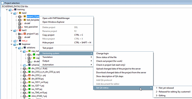192x99 pixels.
Task: Collapse the training folder node
Action: pos(7,10)
